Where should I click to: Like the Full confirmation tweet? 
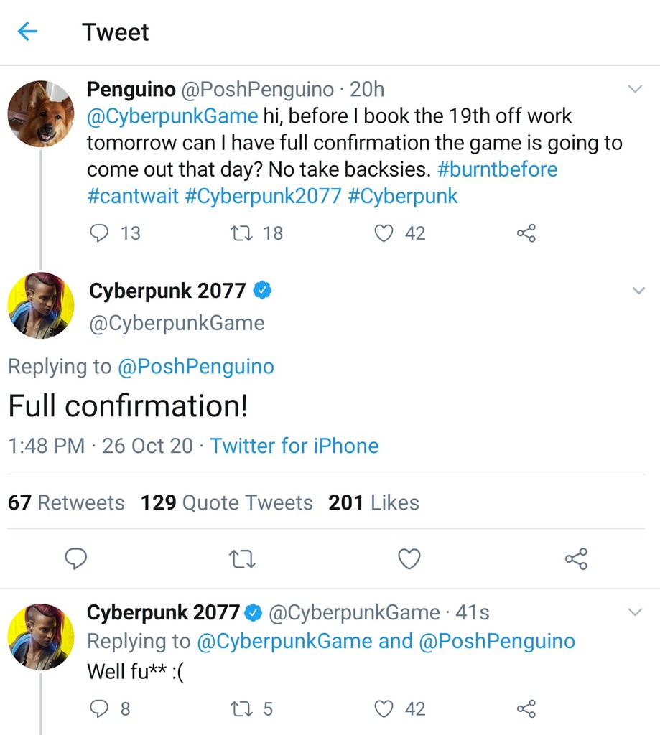click(x=409, y=558)
